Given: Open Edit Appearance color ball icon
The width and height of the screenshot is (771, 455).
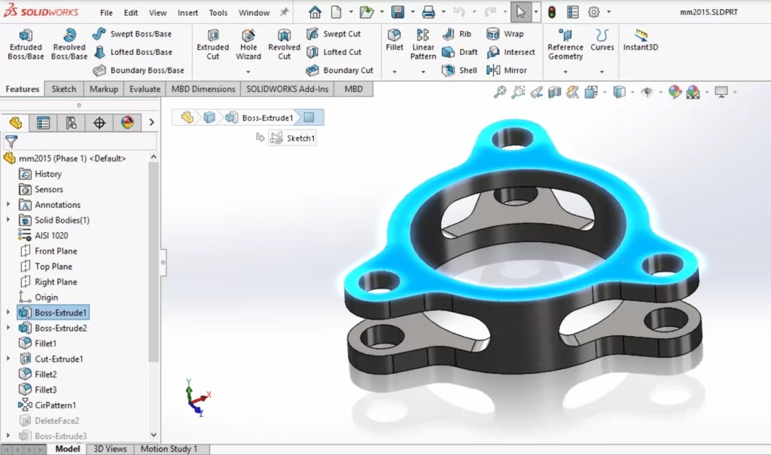Looking at the screenshot, I should [x=675, y=92].
